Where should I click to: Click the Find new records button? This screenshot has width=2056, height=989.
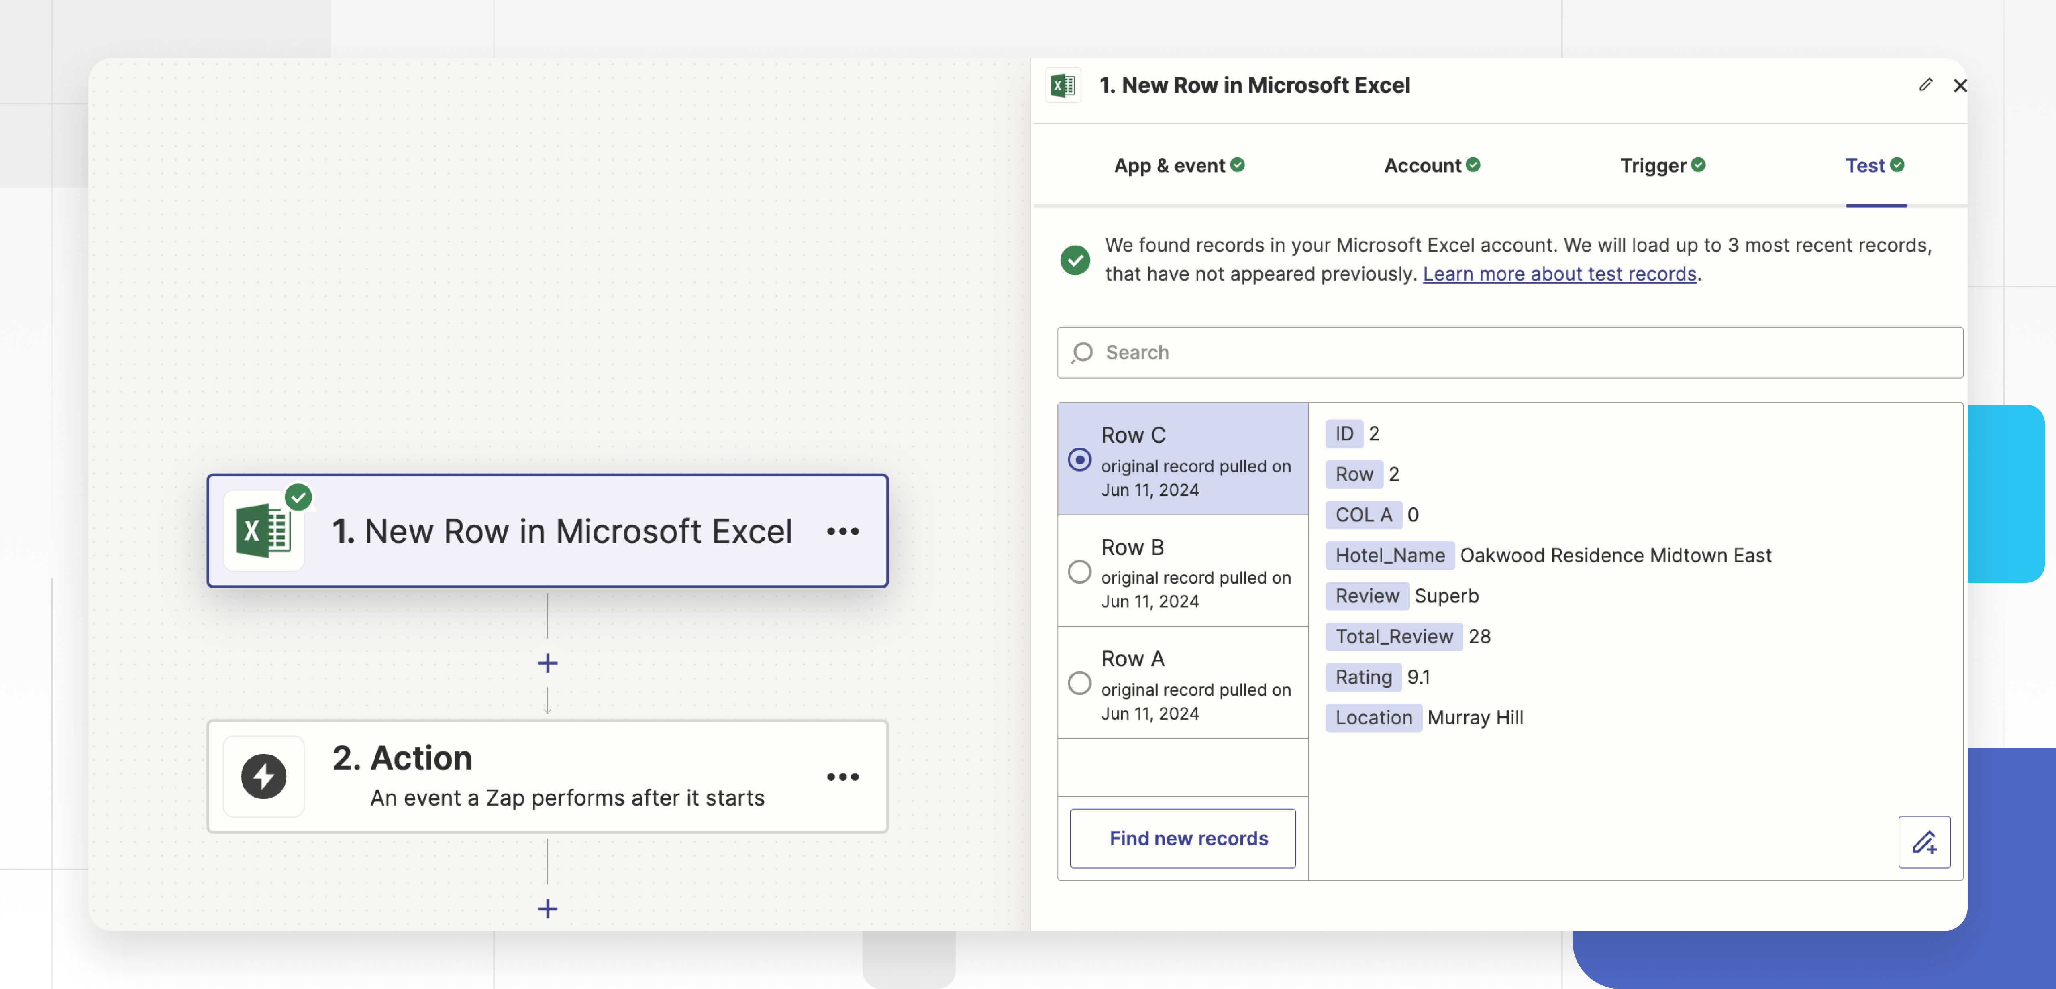click(1183, 839)
